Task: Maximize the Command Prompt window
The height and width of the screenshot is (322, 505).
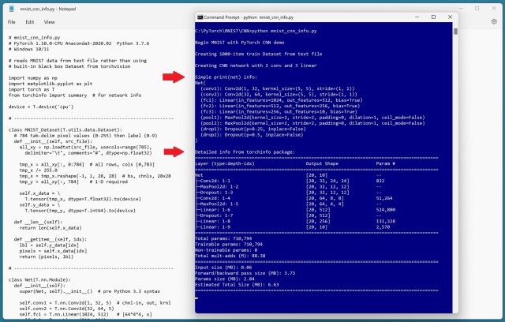Action: 433,16
